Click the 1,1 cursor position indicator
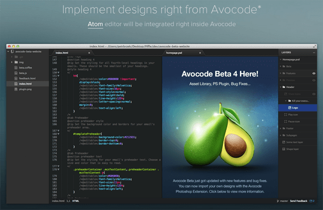The height and width of the screenshot is (210, 323). pyautogui.click(x=68, y=201)
